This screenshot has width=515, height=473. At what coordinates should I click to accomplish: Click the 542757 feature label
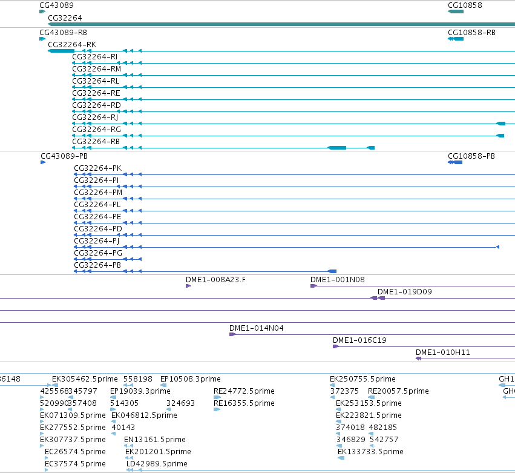click(384, 440)
